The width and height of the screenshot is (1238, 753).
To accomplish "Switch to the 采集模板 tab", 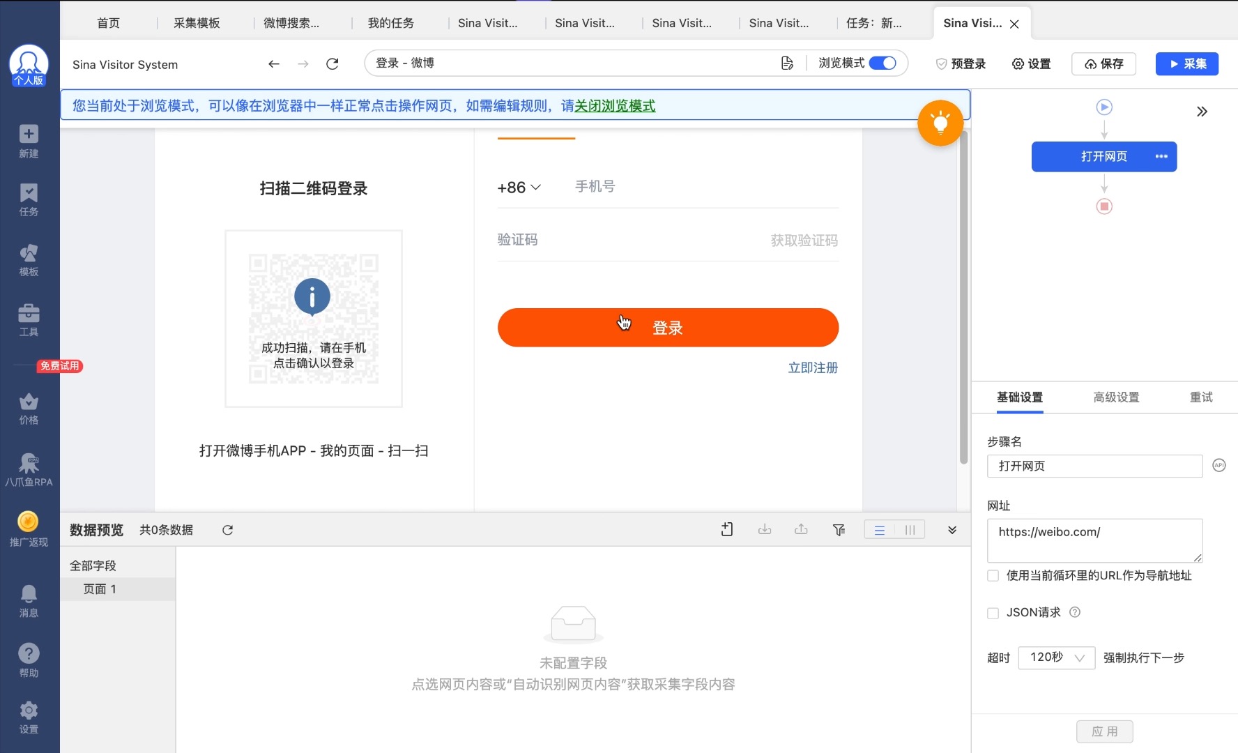I will click(197, 23).
